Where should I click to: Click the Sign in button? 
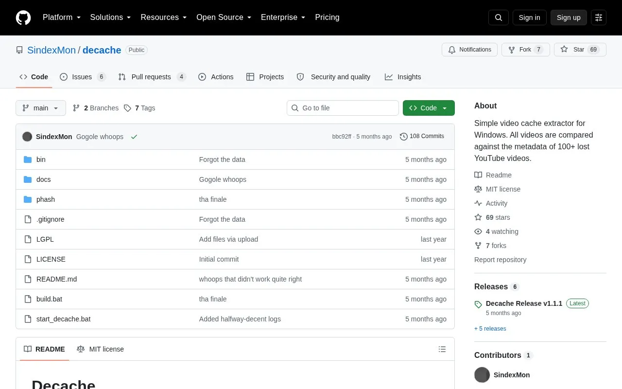(529, 18)
